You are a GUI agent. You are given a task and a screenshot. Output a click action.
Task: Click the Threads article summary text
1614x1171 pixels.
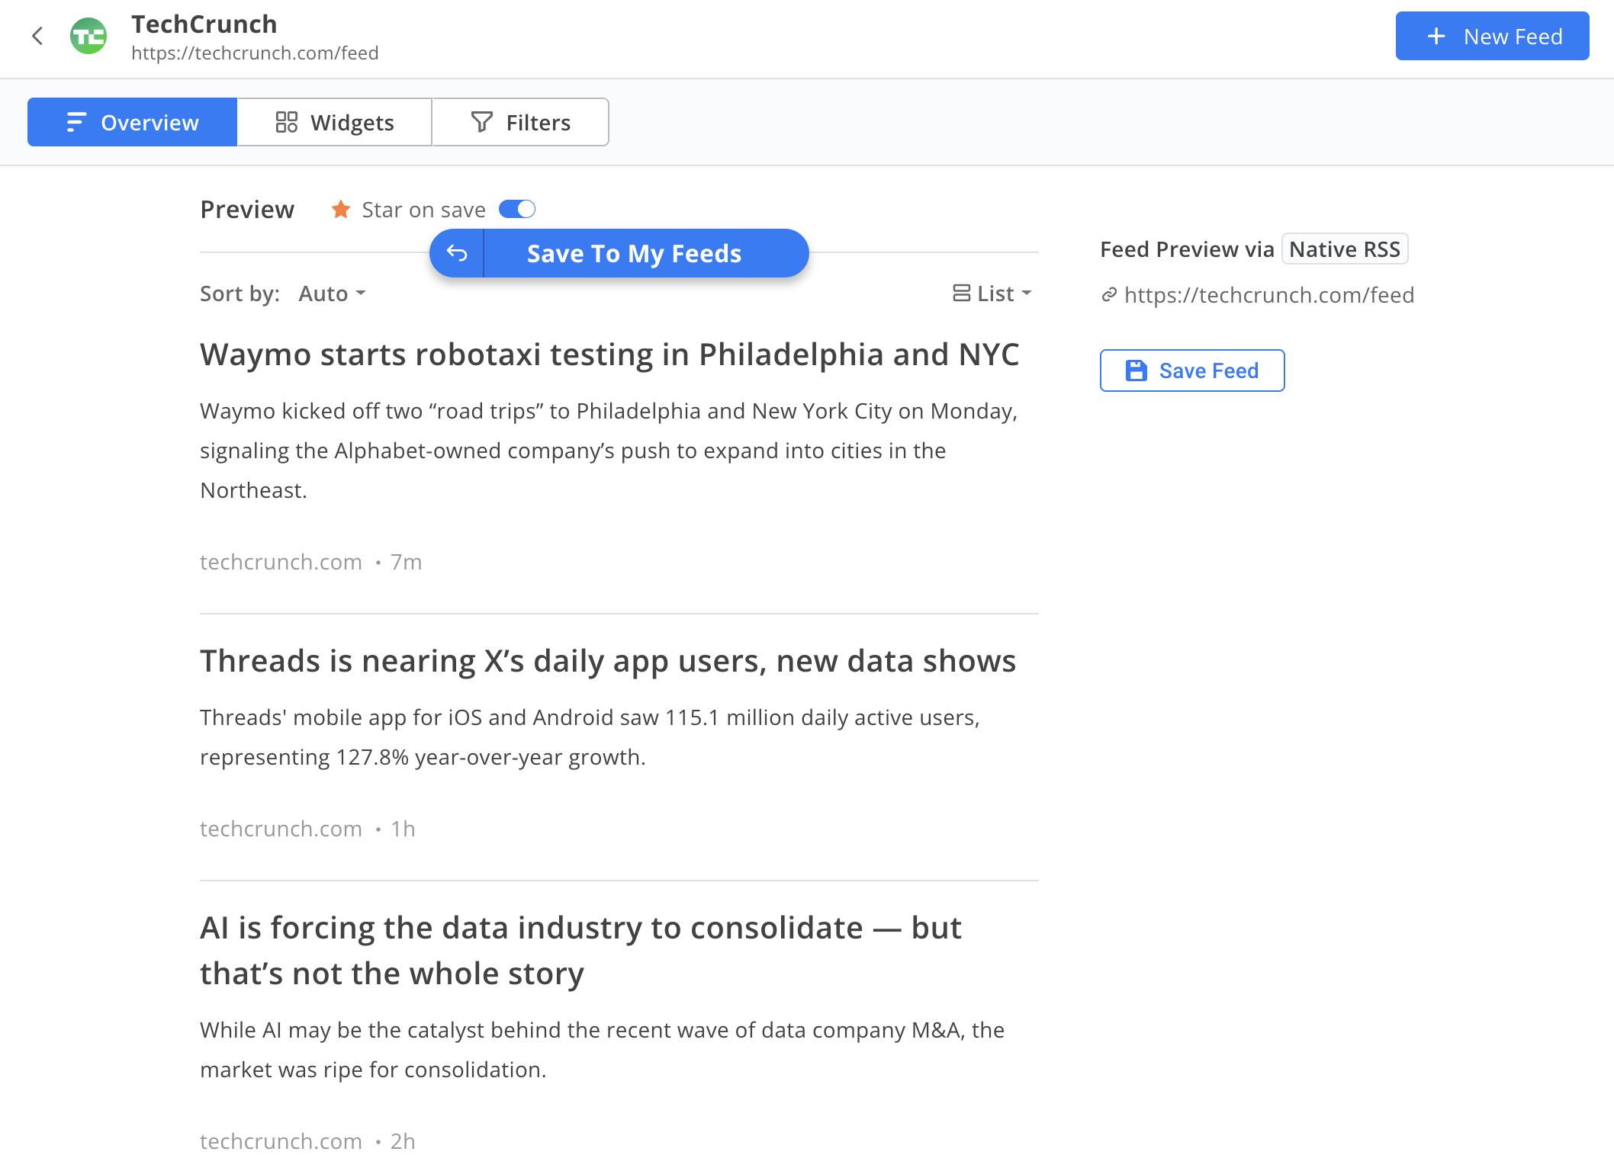coord(590,737)
